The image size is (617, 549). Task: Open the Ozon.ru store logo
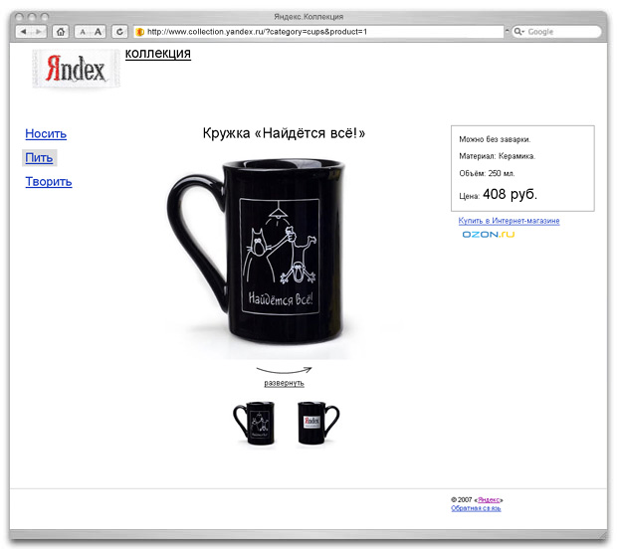(488, 235)
